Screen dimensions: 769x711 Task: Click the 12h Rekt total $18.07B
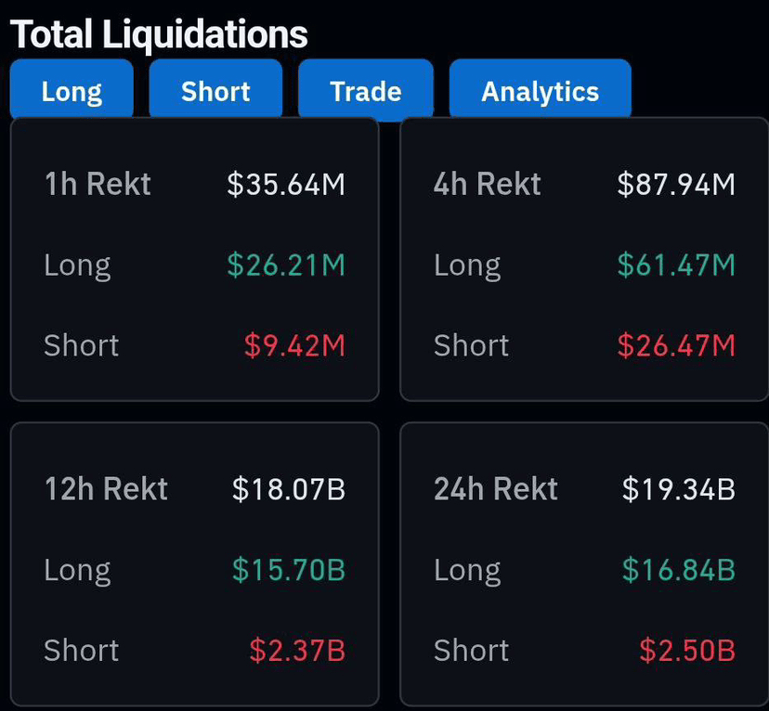coord(289,488)
